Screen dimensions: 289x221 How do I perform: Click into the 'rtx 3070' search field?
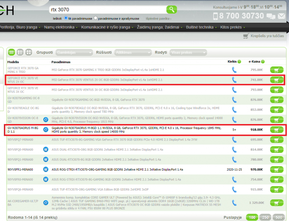[108, 9]
